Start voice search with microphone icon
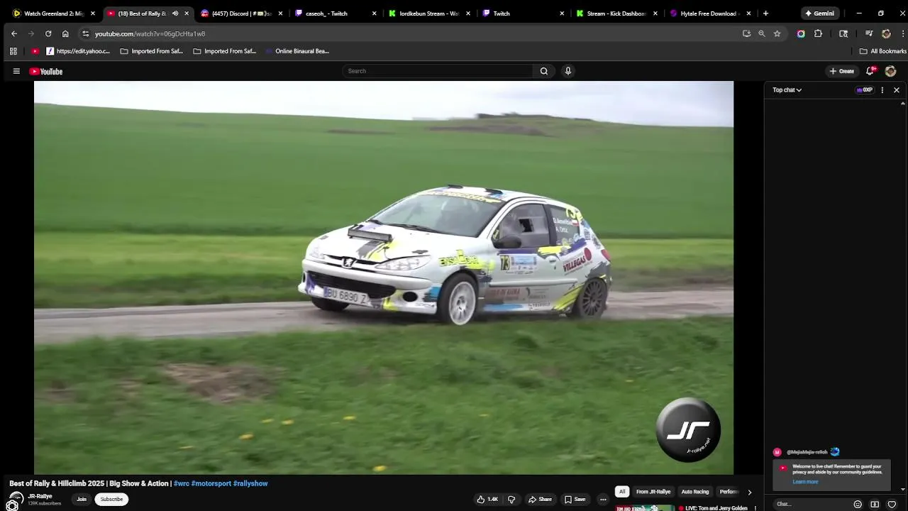Viewport: 908px width, 511px height. click(567, 71)
